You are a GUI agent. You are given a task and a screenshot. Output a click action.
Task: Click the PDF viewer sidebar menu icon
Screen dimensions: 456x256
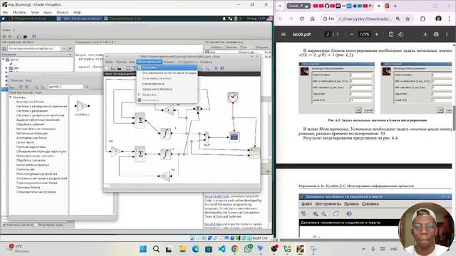pyautogui.click(x=284, y=34)
